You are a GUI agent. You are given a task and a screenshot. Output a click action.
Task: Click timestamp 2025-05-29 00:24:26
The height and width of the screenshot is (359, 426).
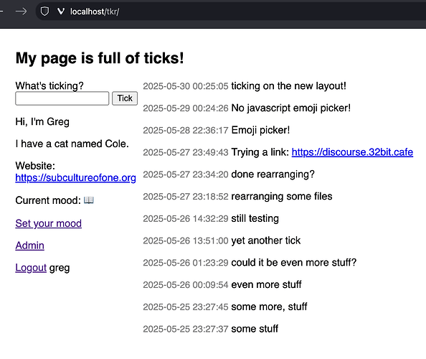pos(186,108)
